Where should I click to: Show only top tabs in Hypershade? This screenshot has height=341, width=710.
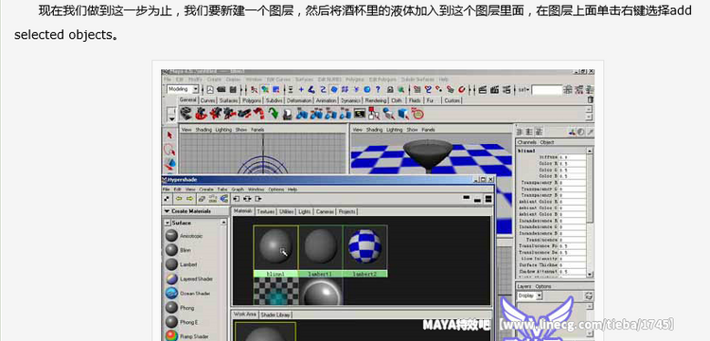(x=467, y=198)
